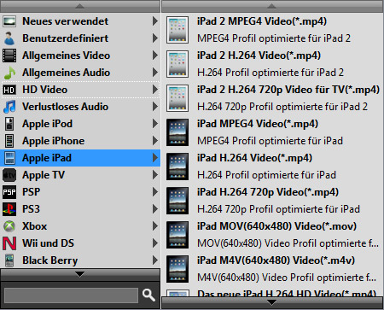Expand the Apple iPhone submenu arrow
This screenshot has height=310, width=384.
(x=155, y=141)
